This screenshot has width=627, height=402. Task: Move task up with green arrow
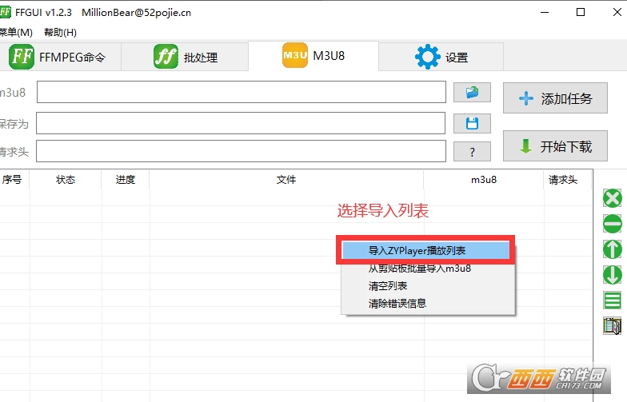613,249
